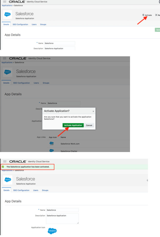The height and width of the screenshot is (237, 160).
Task: Open hamburger menu on the dimmed dialog page
Action: (4, 58)
